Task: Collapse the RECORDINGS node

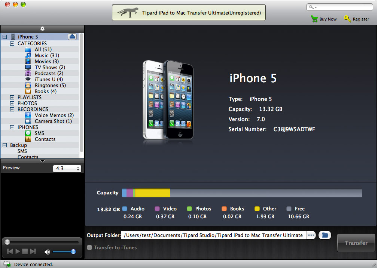Action: [x=12, y=109]
